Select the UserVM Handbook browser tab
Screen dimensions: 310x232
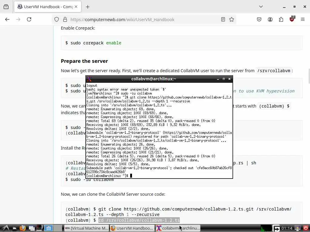(x=48, y=7)
